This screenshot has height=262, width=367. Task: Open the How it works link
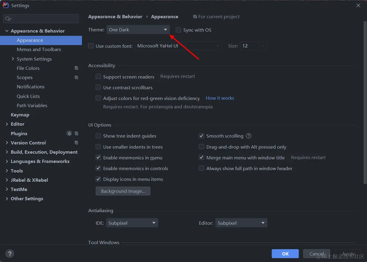tap(220, 98)
